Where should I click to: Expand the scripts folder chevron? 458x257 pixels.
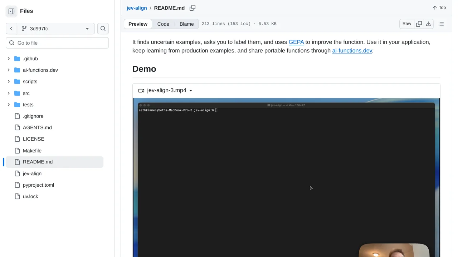pos(9,81)
